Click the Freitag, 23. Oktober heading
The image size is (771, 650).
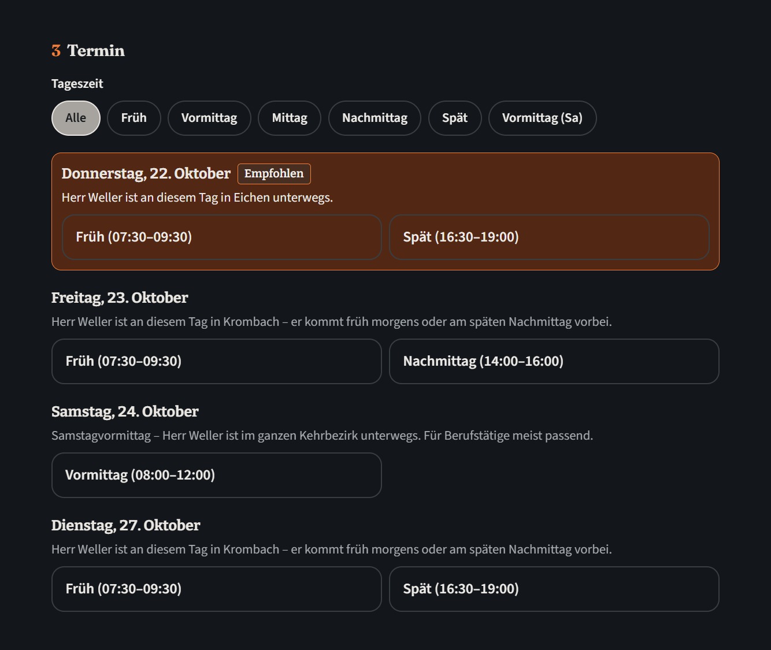[120, 298]
